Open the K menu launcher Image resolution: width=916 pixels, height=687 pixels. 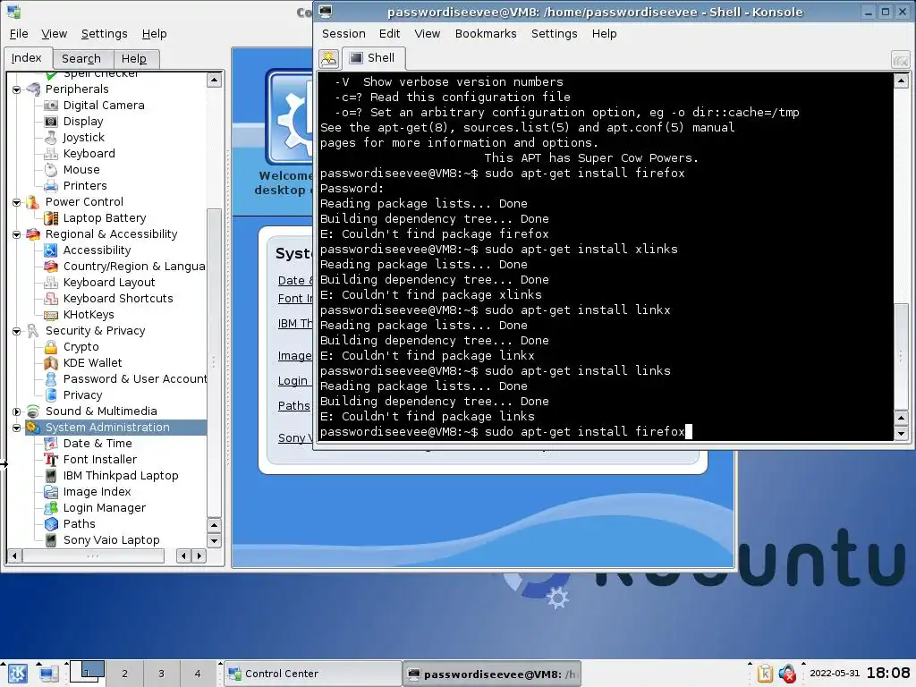coord(16,674)
